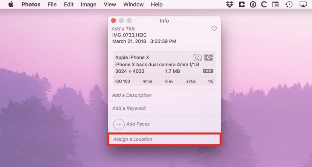Click the Add a Title field
The height and width of the screenshot is (167, 312).
coord(124,29)
